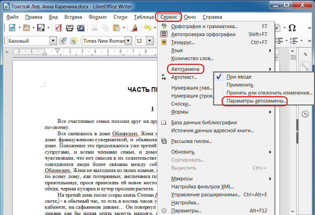
Task: Click the ruler tab stop type button
Action: 7,52
